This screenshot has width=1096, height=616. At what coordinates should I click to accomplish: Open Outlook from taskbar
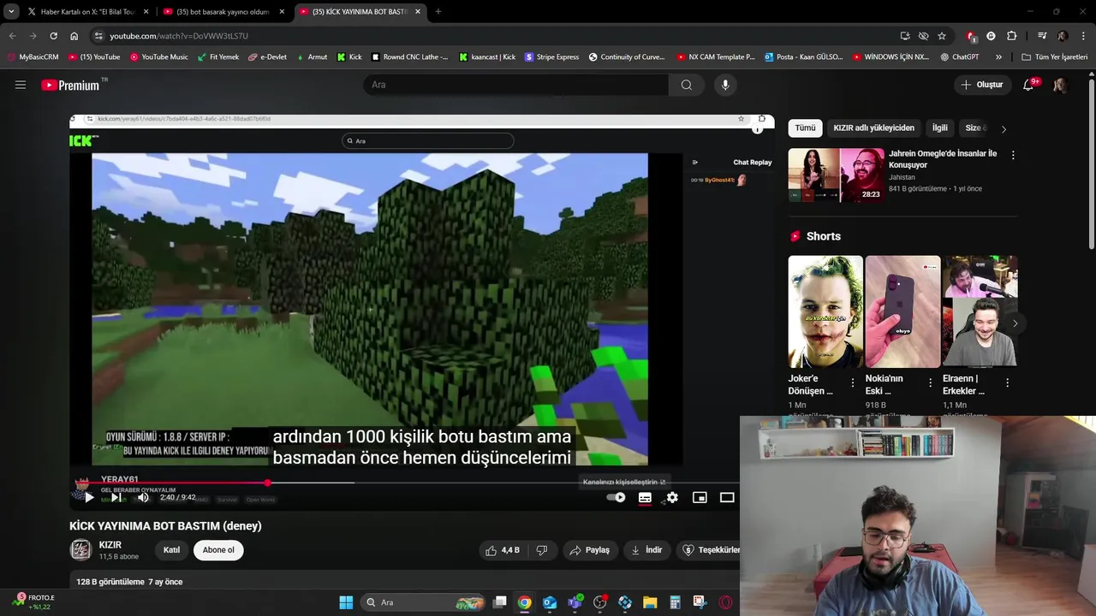pyautogui.click(x=549, y=602)
